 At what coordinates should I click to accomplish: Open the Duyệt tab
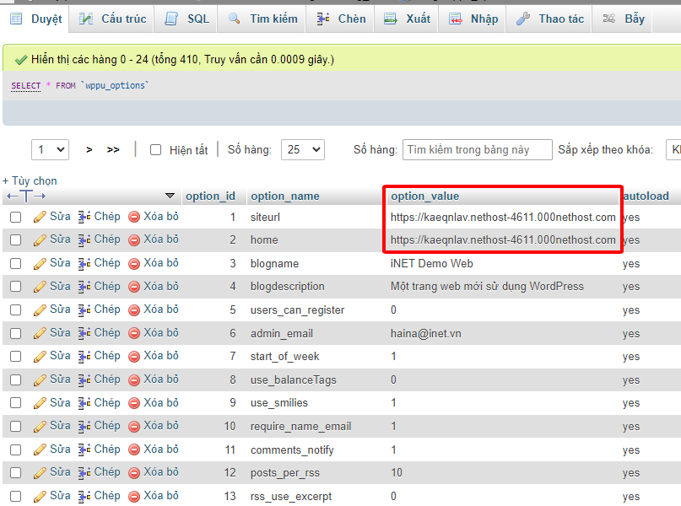[x=36, y=19]
